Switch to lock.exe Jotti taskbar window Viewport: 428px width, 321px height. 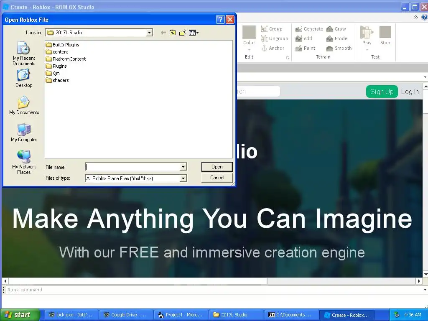point(71,315)
